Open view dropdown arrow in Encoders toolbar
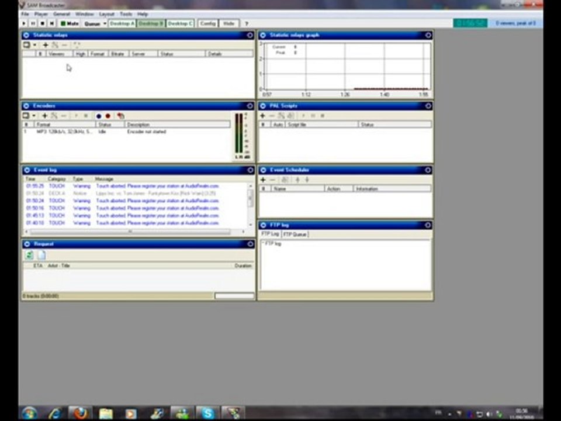This screenshot has width=561, height=421. tap(34, 116)
